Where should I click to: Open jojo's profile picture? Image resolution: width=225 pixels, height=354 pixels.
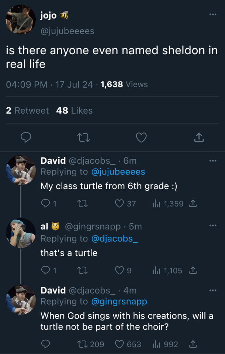pos(21,20)
